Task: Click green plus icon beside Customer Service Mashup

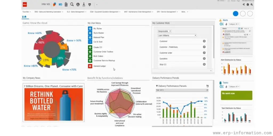Action: point(90,61)
